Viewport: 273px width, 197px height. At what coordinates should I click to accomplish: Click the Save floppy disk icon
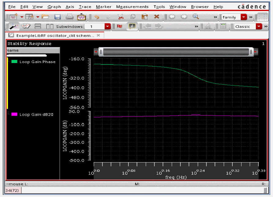pos(58,17)
